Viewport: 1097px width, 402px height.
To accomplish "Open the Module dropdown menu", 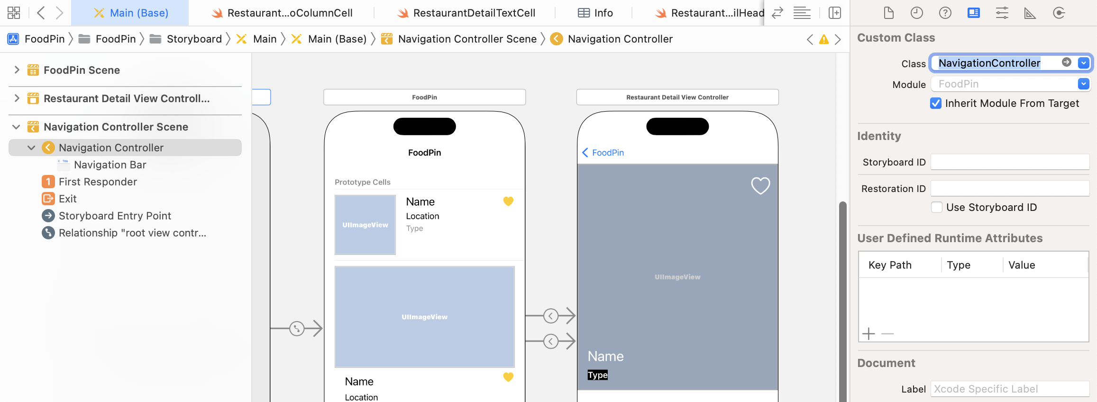I will pyautogui.click(x=1084, y=84).
